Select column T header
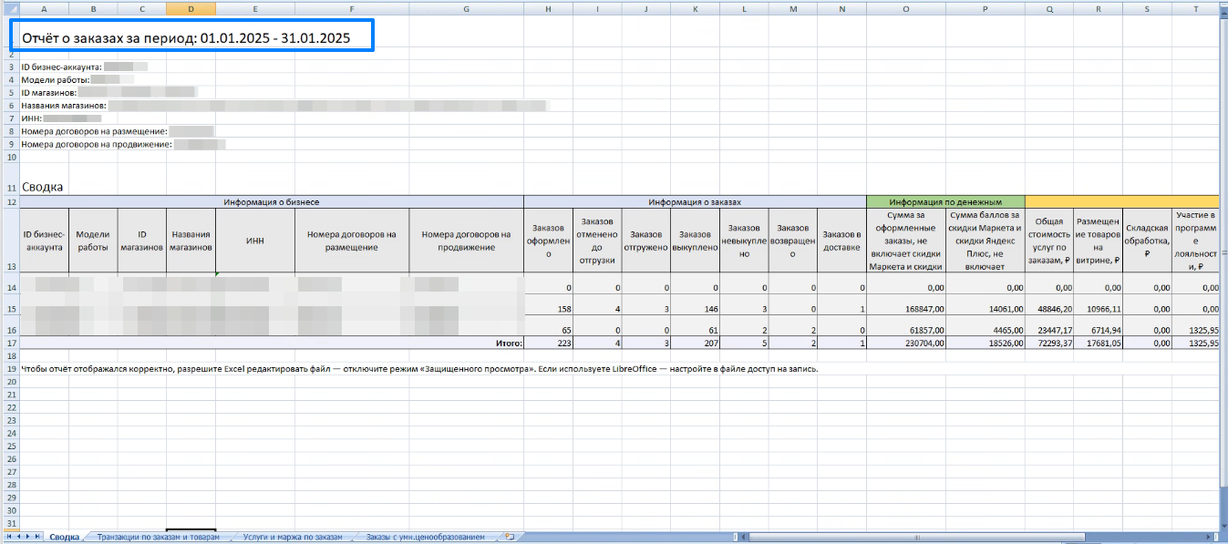The width and height of the screenshot is (1228, 544). [x=1196, y=7]
